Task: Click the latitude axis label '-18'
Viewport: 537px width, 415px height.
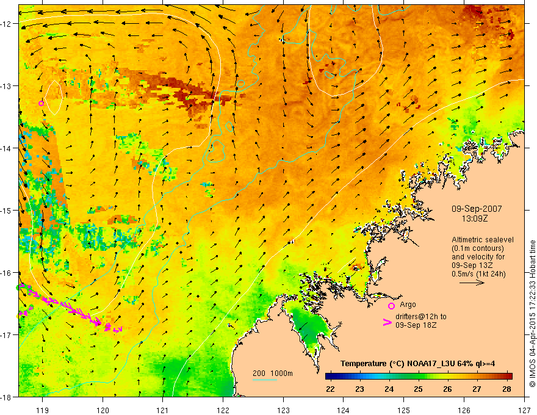Action: [6, 397]
